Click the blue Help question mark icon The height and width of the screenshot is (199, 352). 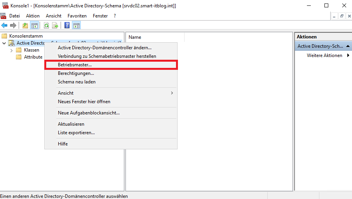click(x=67, y=26)
